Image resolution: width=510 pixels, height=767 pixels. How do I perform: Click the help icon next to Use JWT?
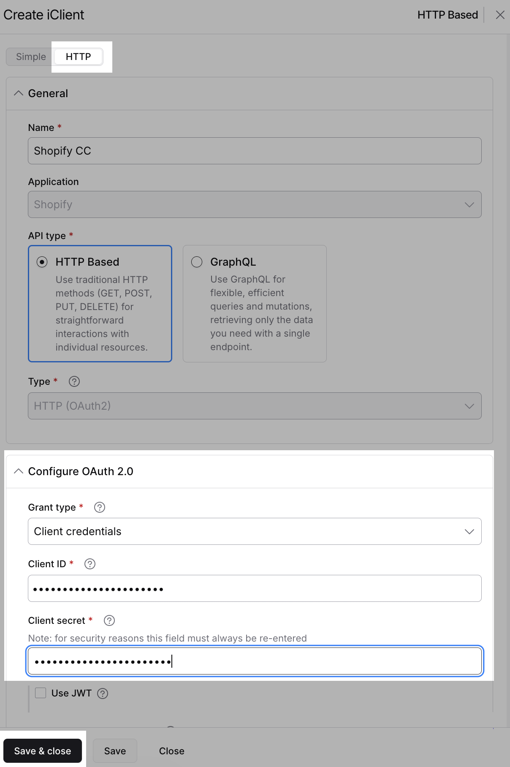pos(103,694)
